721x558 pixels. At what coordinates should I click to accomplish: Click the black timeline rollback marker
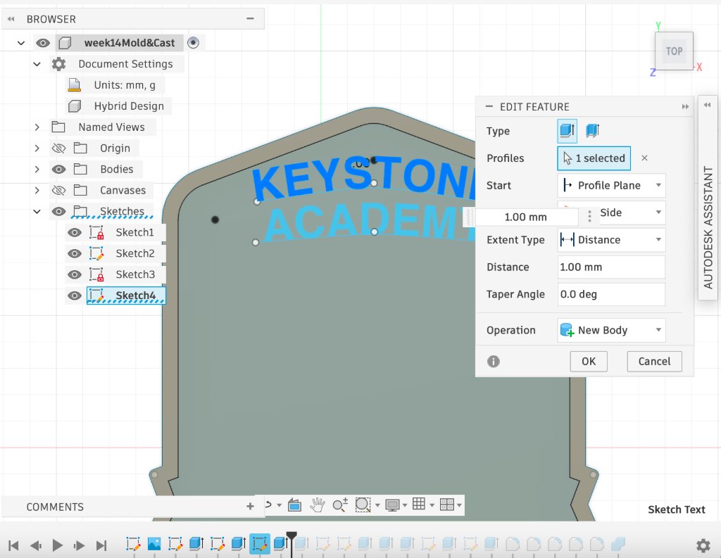pos(291,536)
